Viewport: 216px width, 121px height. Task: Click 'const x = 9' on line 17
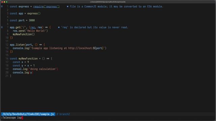[21, 62]
